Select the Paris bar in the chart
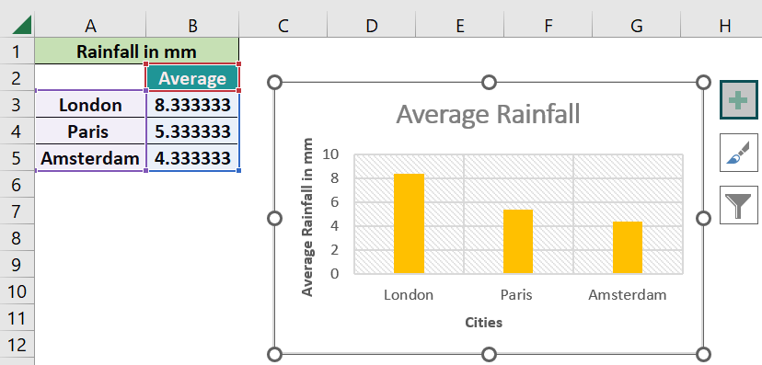This screenshot has height=365, width=762. [518, 241]
